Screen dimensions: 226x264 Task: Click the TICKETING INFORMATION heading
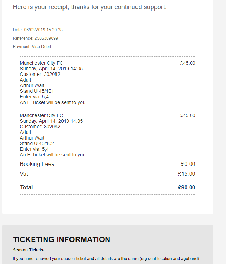[62, 240]
